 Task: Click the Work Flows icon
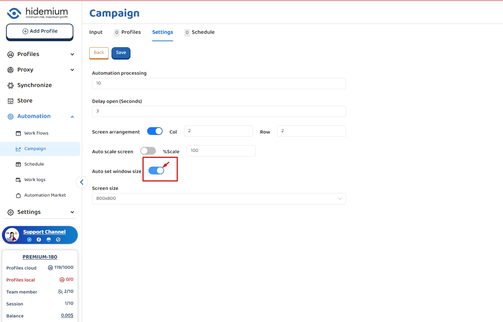[18, 134]
